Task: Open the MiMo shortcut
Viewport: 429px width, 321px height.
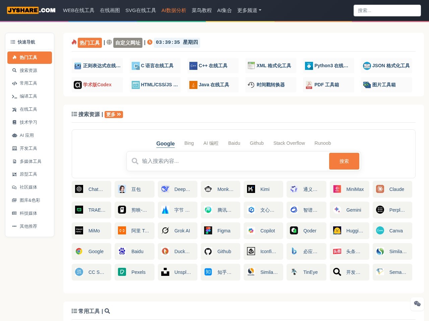Action: 91,231
